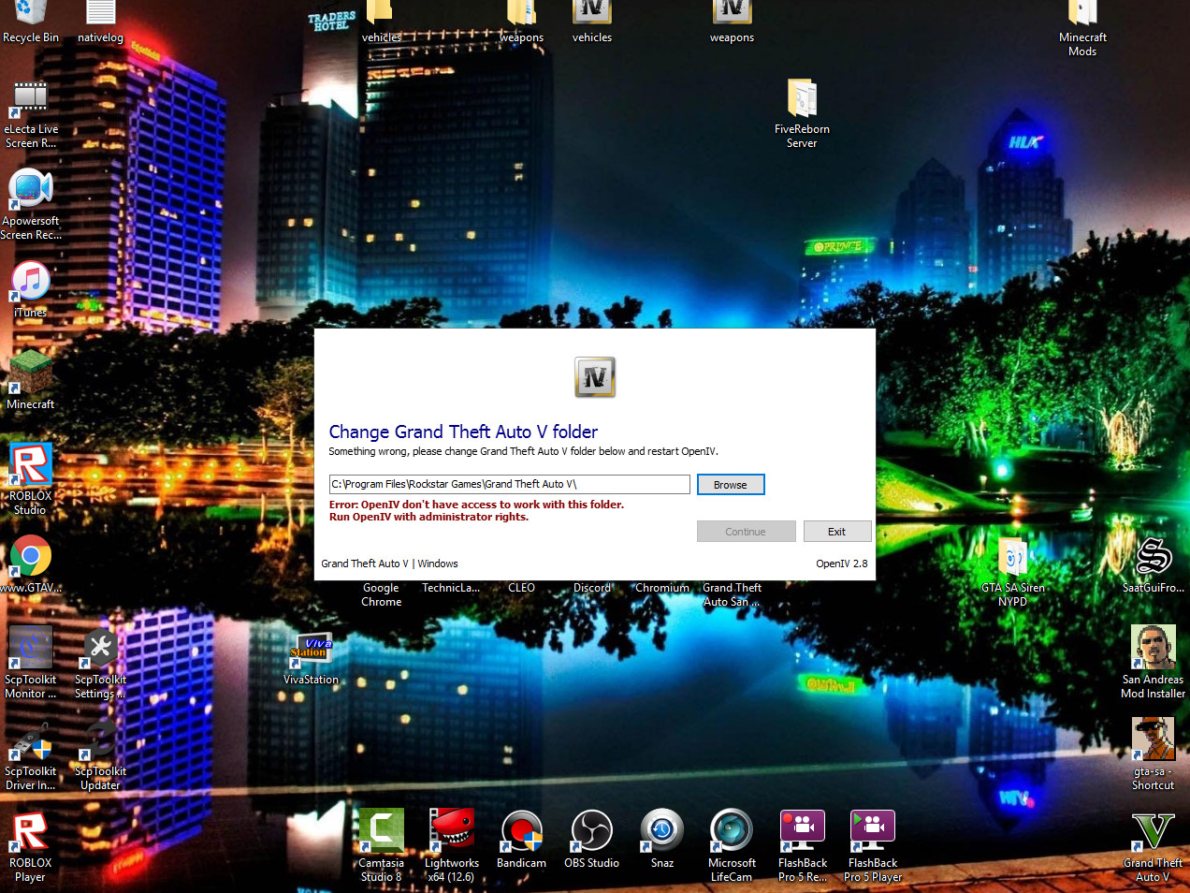The width and height of the screenshot is (1190, 893).
Task: Click the grayed Continue button
Action: pyautogui.click(x=746, y=532)
